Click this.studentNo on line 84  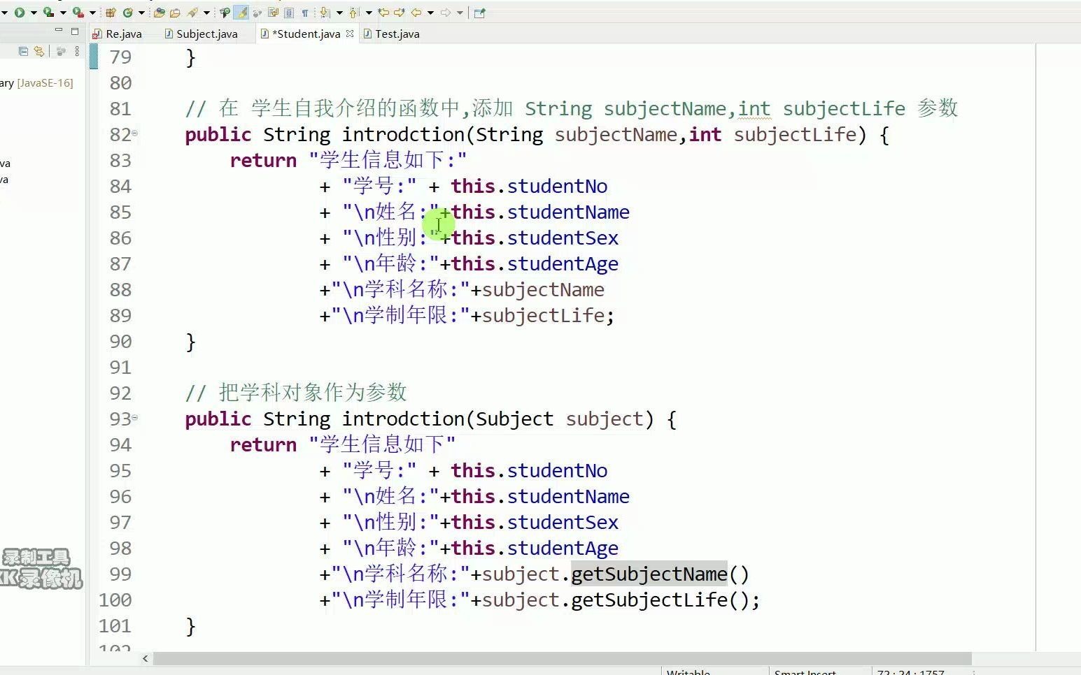[529, 187]
